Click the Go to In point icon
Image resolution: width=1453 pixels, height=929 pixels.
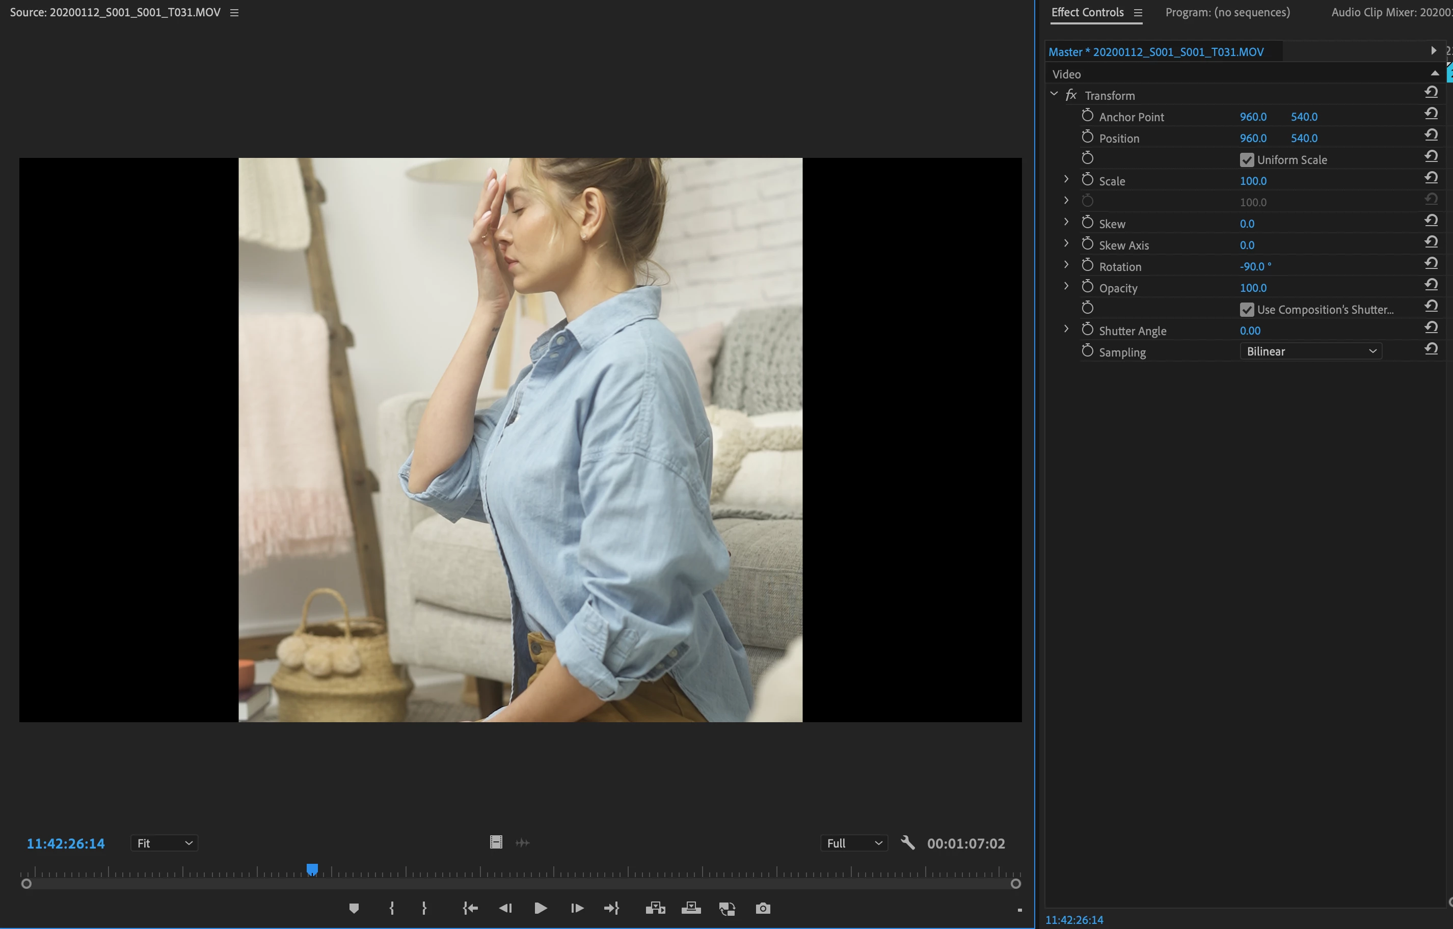pos(470,908)
